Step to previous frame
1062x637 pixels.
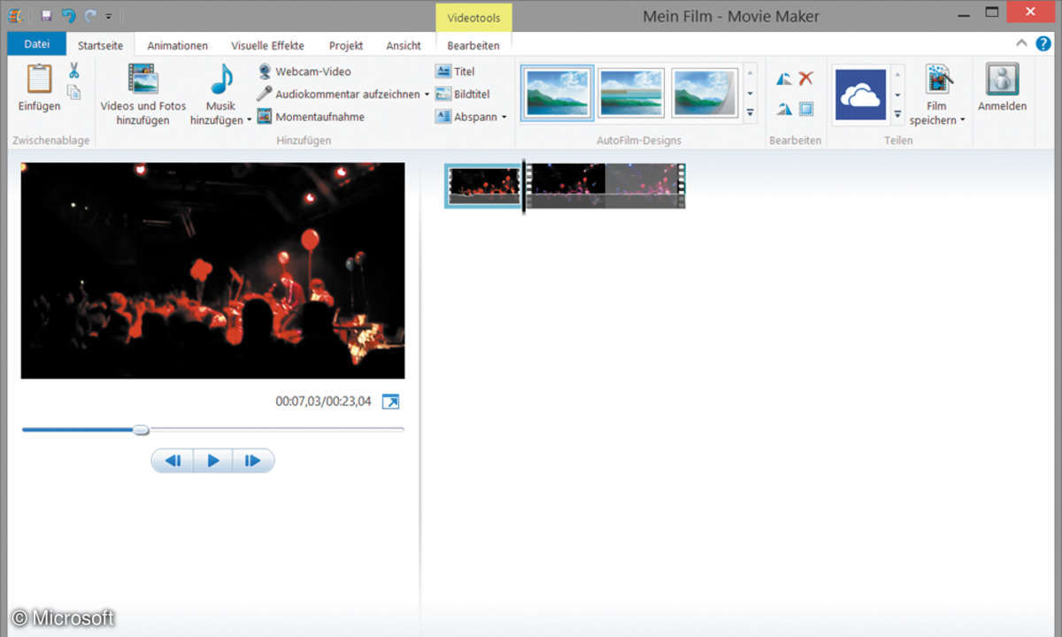pyautogui.click(x=173, y=460)
